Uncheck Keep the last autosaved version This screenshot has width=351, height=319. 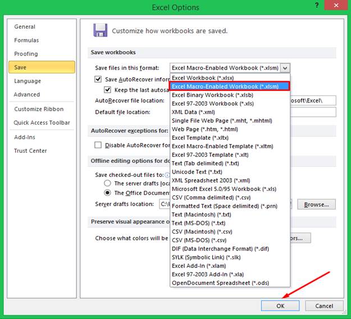(x=108, y=90)
